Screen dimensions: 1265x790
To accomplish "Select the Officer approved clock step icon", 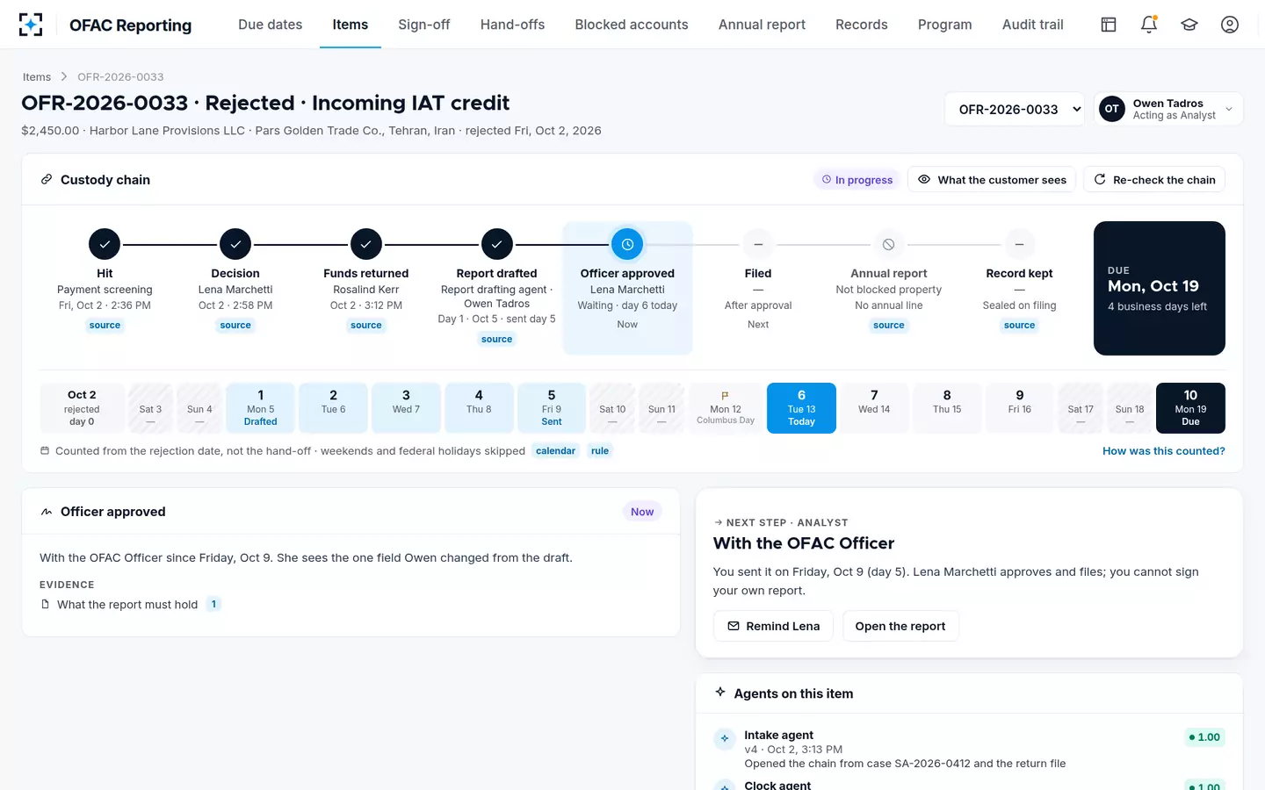I will pyautogui.click(x=627, y=244).
